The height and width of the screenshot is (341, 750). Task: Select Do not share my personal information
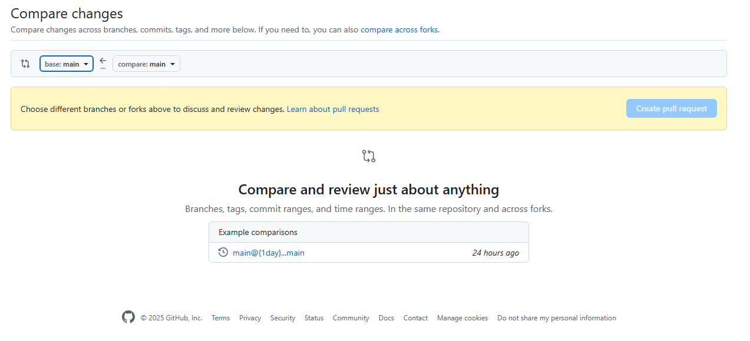coord(556,317)
